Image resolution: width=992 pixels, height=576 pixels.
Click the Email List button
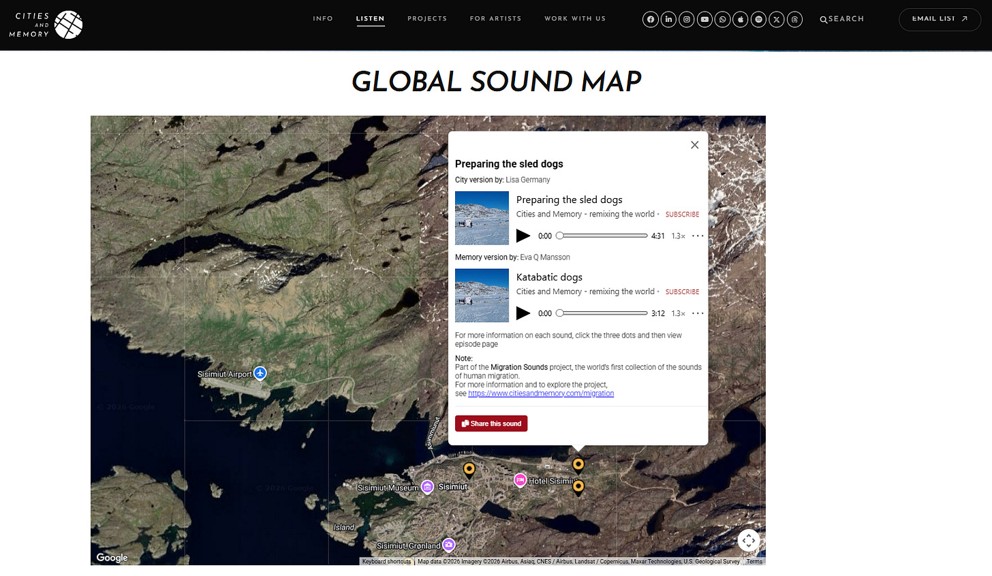click(940, 19)
